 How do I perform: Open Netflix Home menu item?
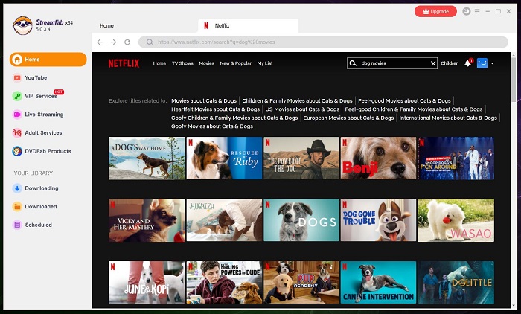pyautogui.click(x=159, y=63)
